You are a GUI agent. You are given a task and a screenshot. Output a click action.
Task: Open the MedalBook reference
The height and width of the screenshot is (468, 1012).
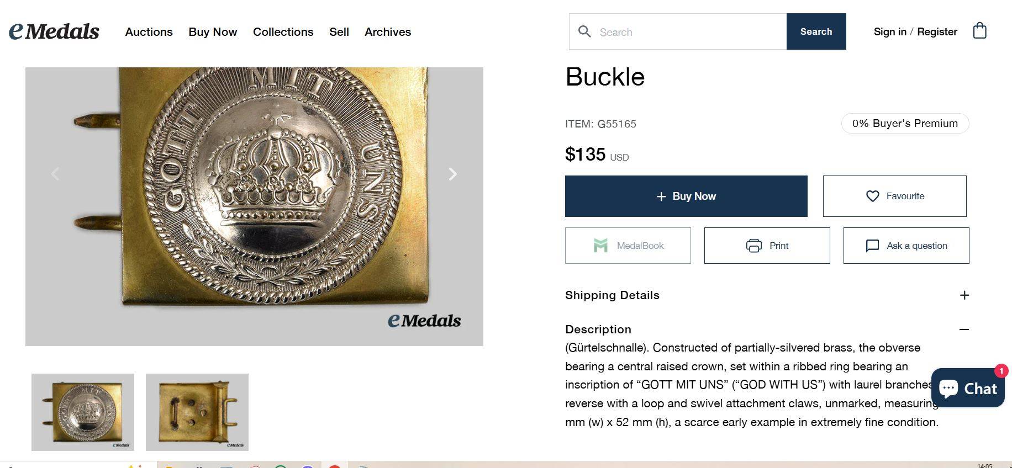point(628,246)
